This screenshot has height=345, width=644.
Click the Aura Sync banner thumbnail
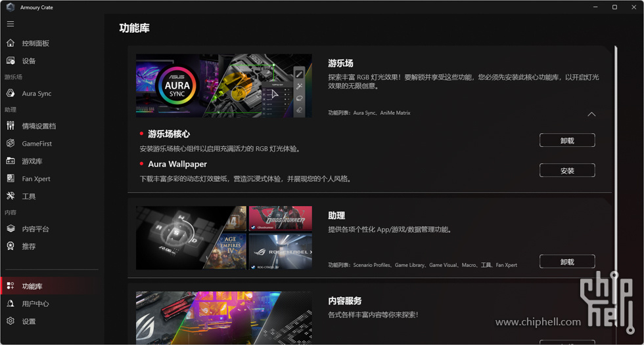point(224,86)
